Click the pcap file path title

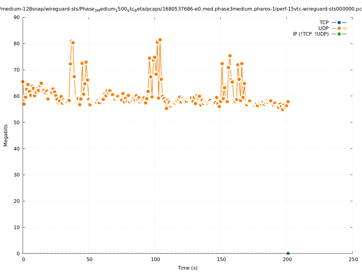coord(181,9)
